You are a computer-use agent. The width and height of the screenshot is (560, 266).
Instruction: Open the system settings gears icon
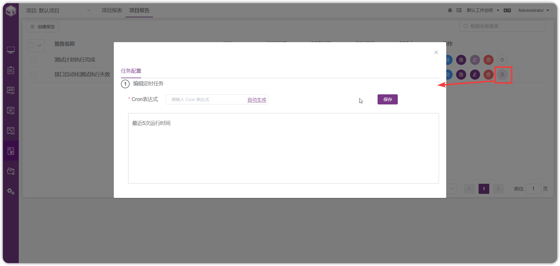coord(11,191)
